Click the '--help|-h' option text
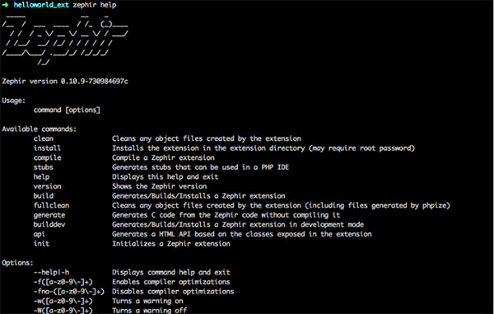 [x=51, y=273]
